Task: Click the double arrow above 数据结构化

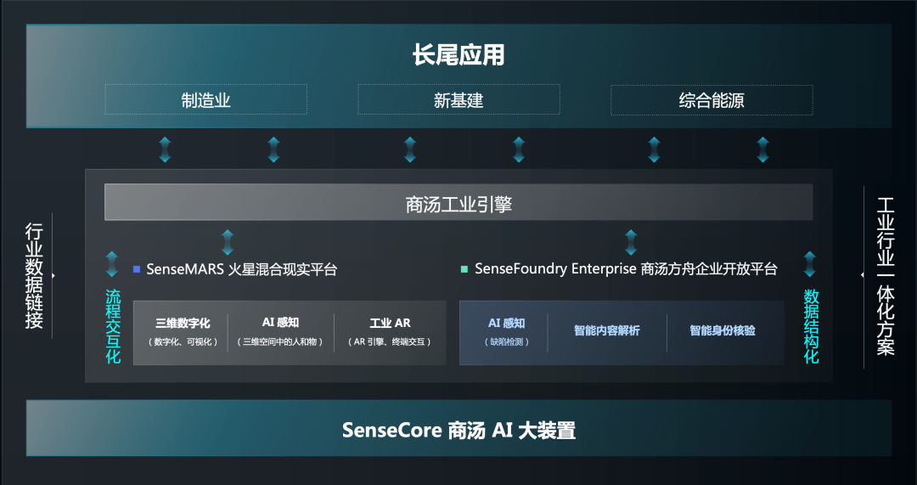Action: pyautogui.click(x=810, y=264)
